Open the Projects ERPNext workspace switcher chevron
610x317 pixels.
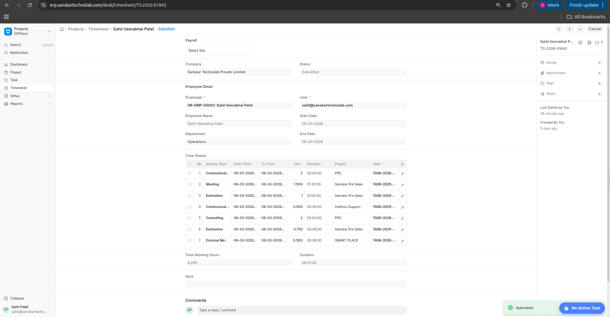point(49,31)
